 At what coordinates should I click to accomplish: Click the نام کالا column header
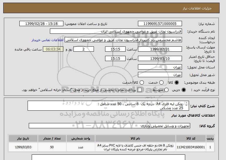coord(135,138)
